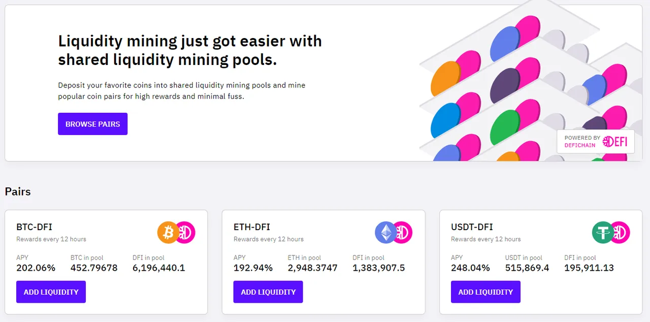Viewport: 650px width, 322px height.
Task: Select the BTC-DFI pair title
Action: [x=34, y=227]
